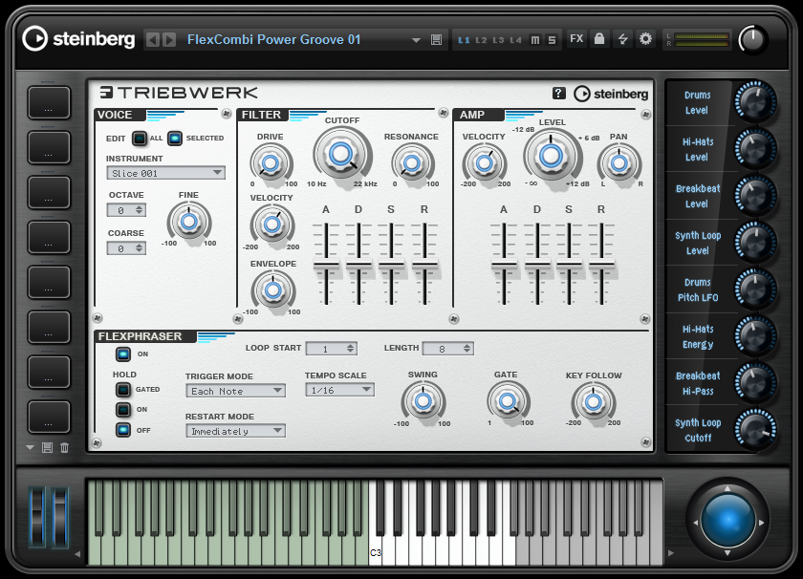Load the previous program with the left arrow
This screenshot has width=803, height=579.
(153, 39)
